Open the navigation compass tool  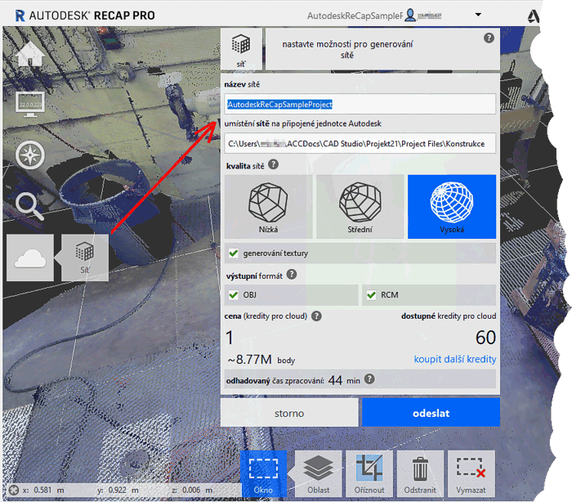click(x=30, y=155)
